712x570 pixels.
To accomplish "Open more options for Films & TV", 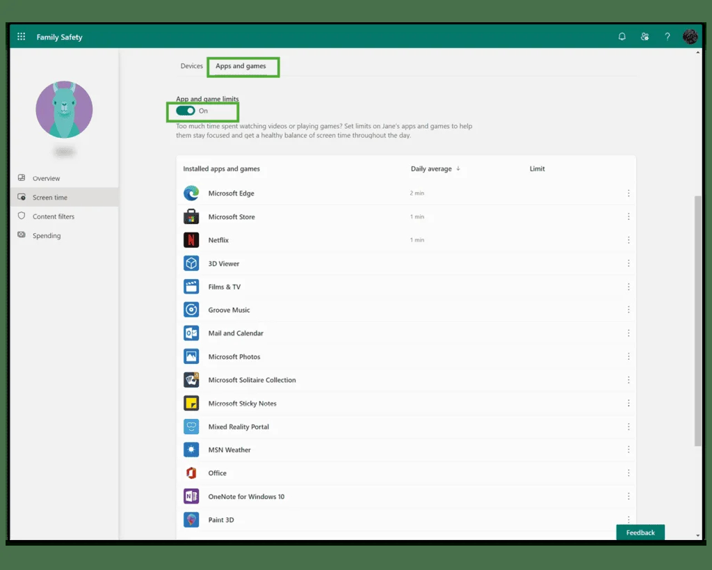I will 629,286.
